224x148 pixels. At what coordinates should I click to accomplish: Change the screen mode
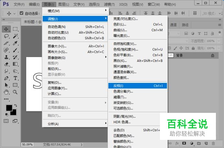pos(15,121)
